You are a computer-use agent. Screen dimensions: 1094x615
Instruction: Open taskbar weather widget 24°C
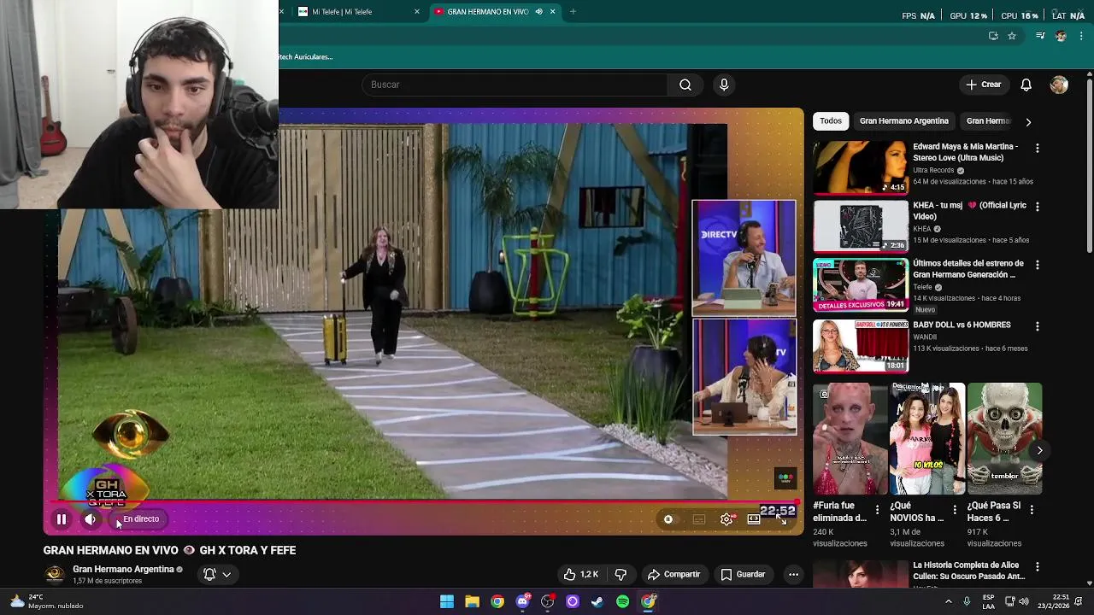47,601
